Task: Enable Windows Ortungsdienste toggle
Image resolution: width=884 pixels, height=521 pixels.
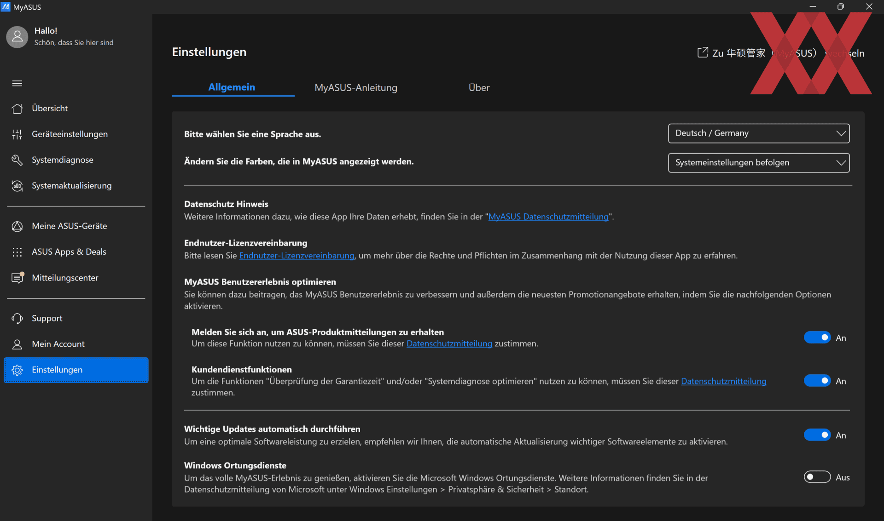Action: pos(817,477)
